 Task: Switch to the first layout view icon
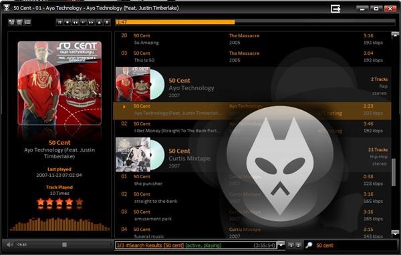coord(12,22)
